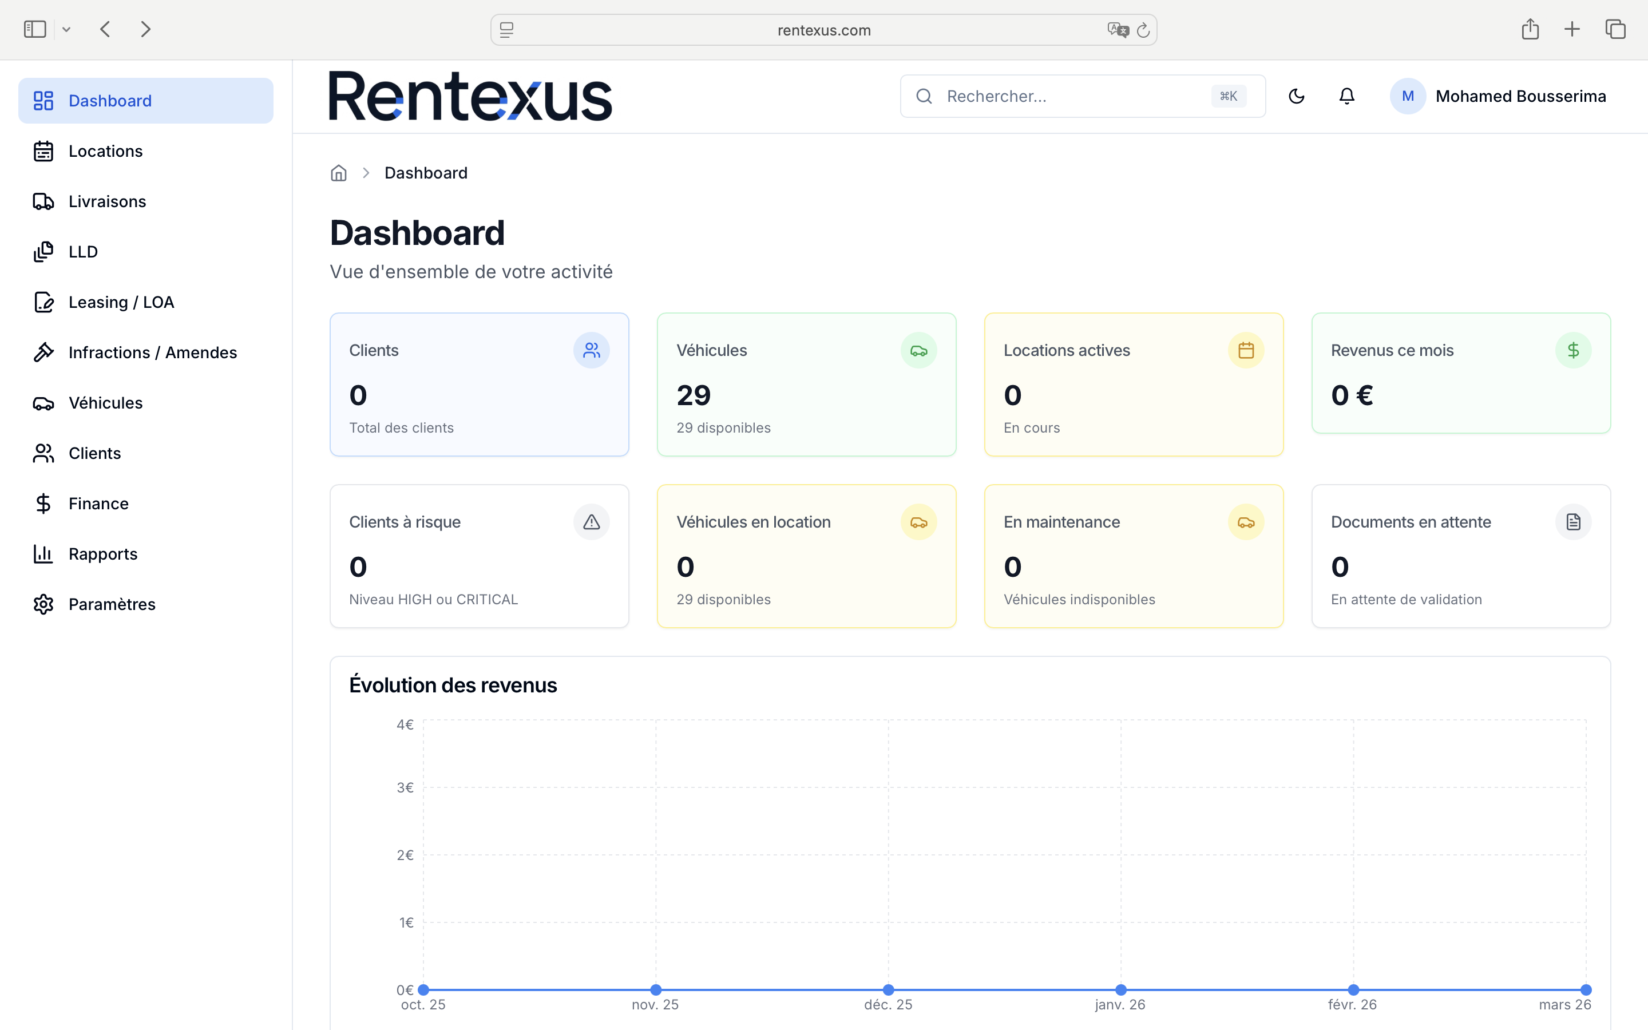The image size is (1648, 1030).
Task: Click the Documents en attente file icon
Action: click(1572, 522)
